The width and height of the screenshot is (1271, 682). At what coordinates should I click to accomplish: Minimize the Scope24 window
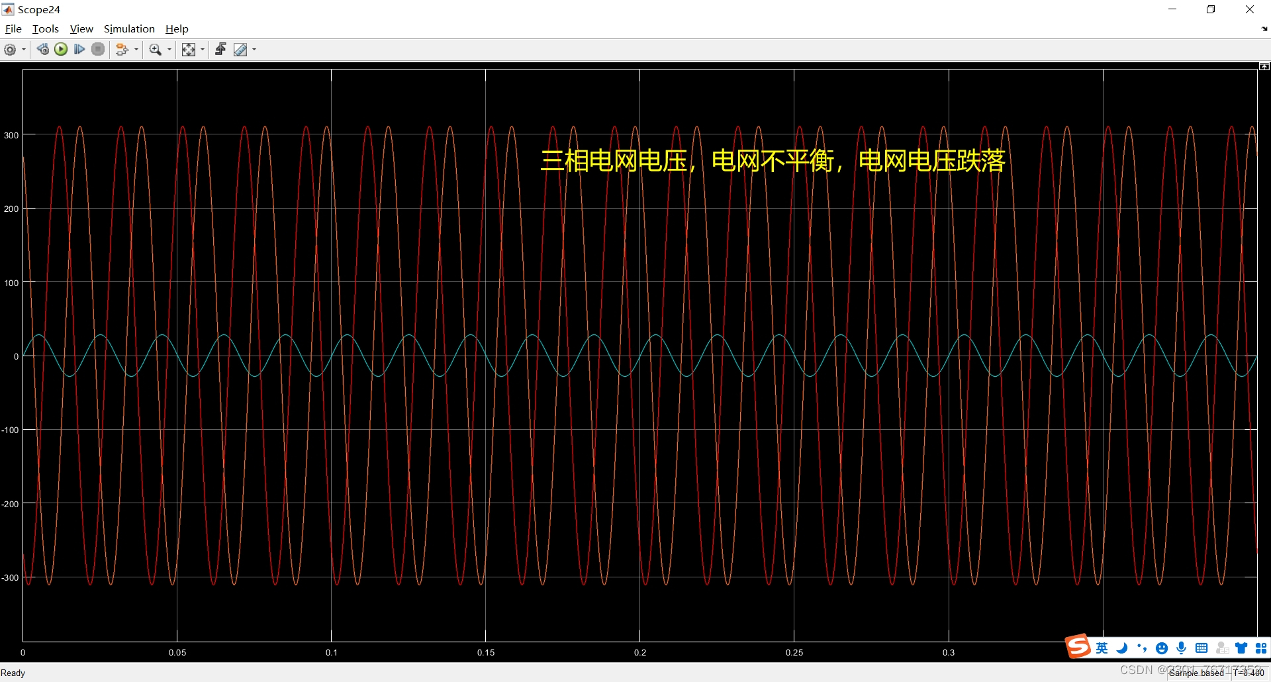[x=1172, y=9]
